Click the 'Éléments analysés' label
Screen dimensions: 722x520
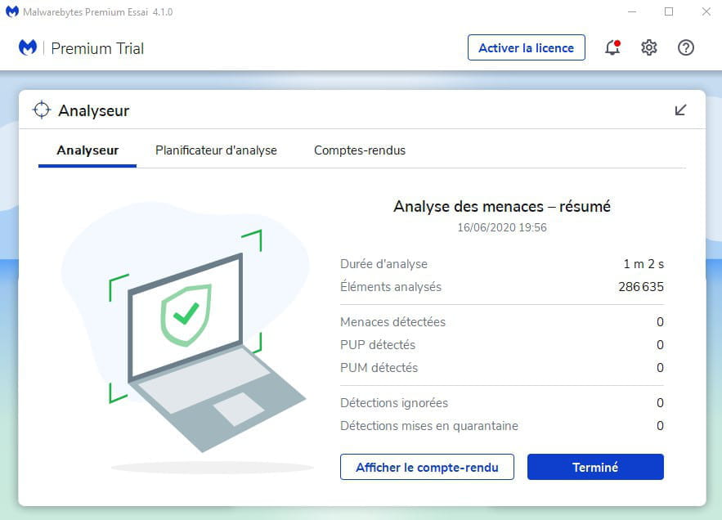point(391,286)
